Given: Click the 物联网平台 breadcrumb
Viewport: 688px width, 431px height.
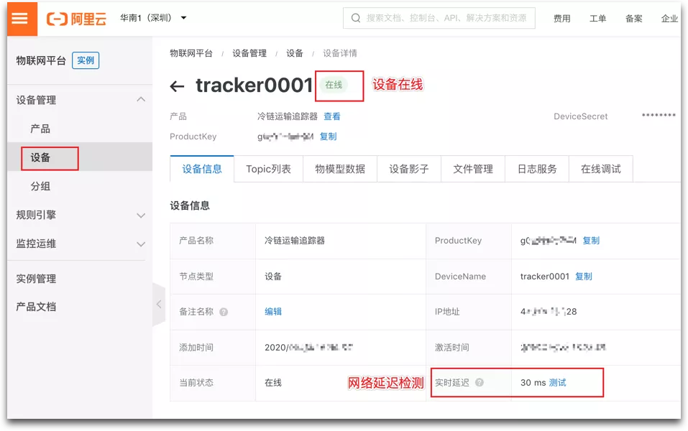Looking at the screenshot, I should click(191, 53).
